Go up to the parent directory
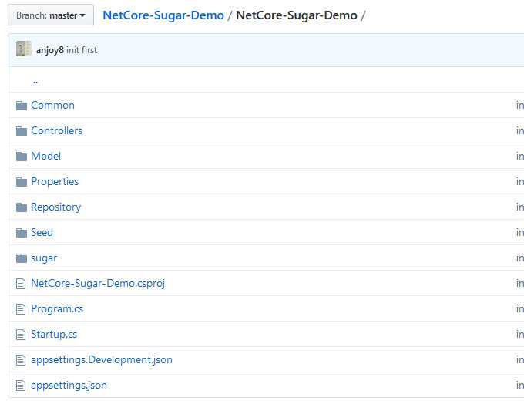524x401 pixels. pos(35,80)
